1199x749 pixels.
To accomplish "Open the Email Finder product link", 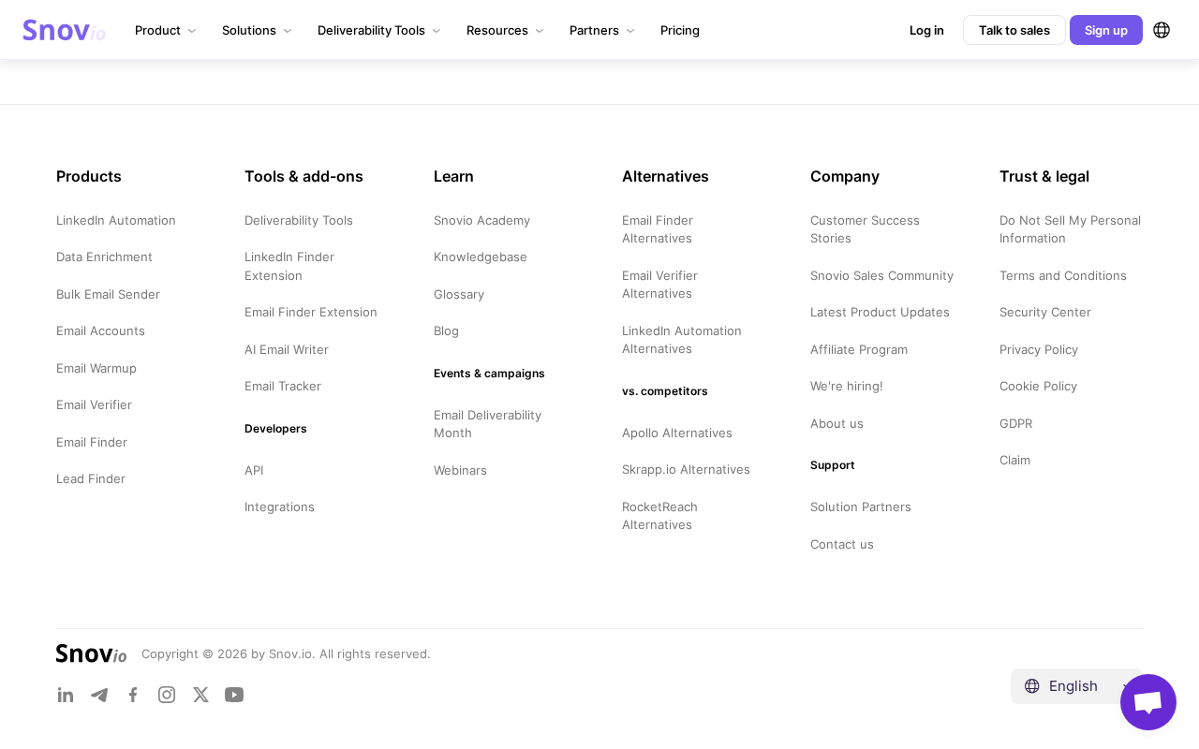I will (92, 442).
